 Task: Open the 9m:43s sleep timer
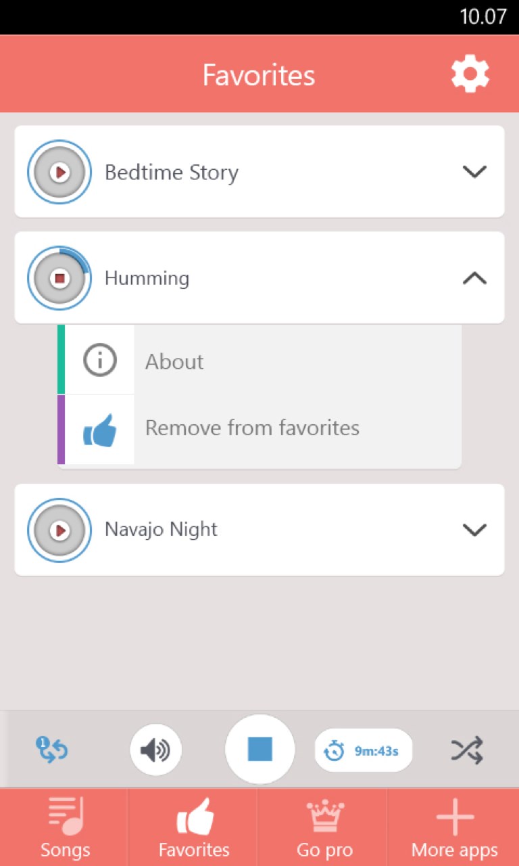364,750
